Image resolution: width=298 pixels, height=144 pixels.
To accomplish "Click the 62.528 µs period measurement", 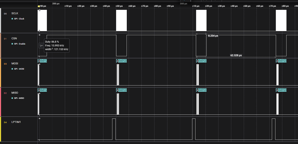I will [236, 55].
